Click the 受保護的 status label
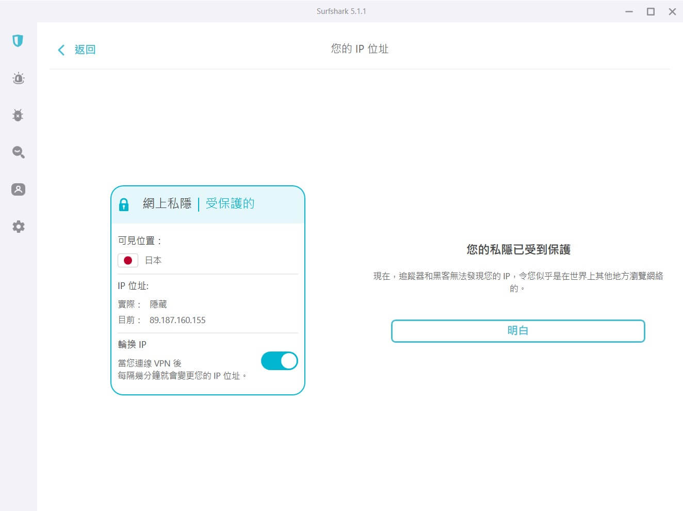The width and height of the screenshot is (683, 511). click(230, 203)
